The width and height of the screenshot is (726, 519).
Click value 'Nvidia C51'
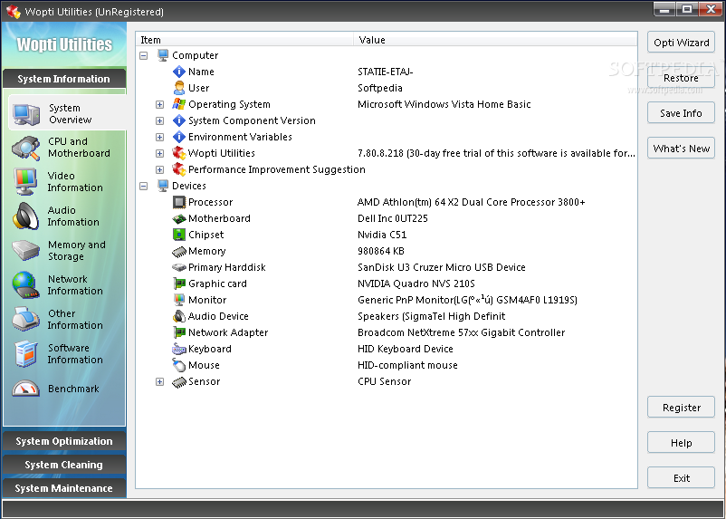click(382, 235)
